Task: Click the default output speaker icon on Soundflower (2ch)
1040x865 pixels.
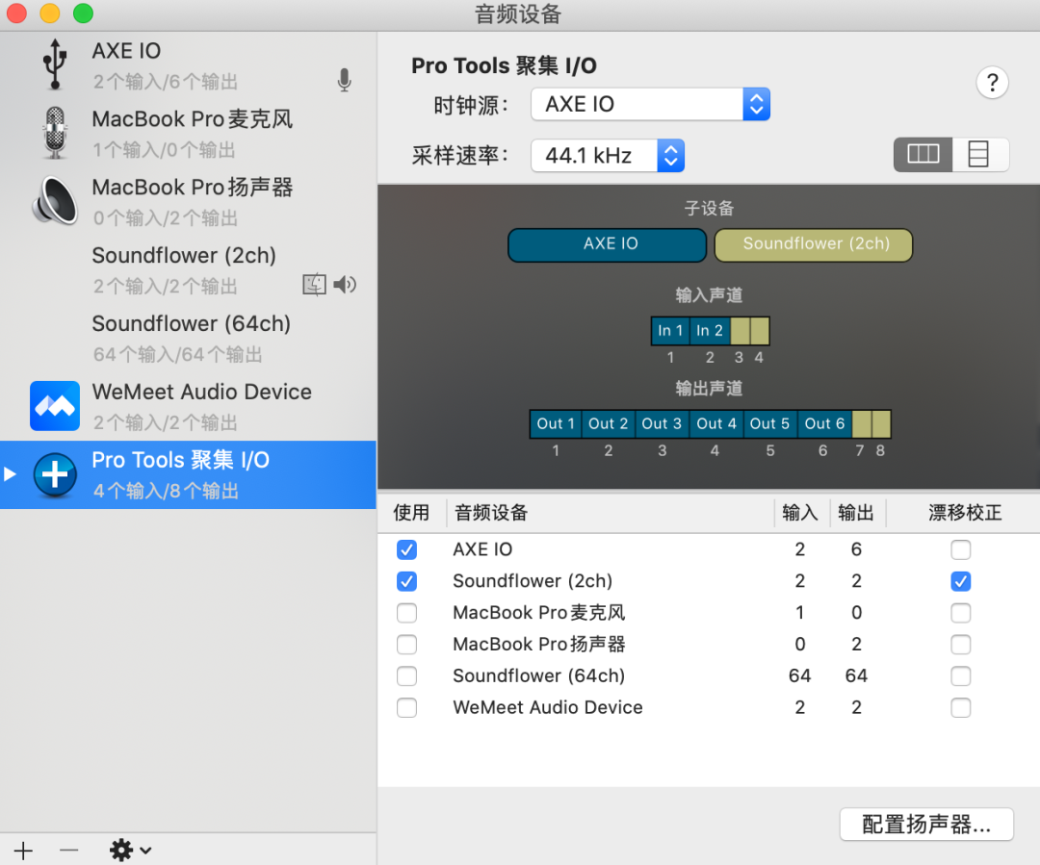Action: coord(345,285)
